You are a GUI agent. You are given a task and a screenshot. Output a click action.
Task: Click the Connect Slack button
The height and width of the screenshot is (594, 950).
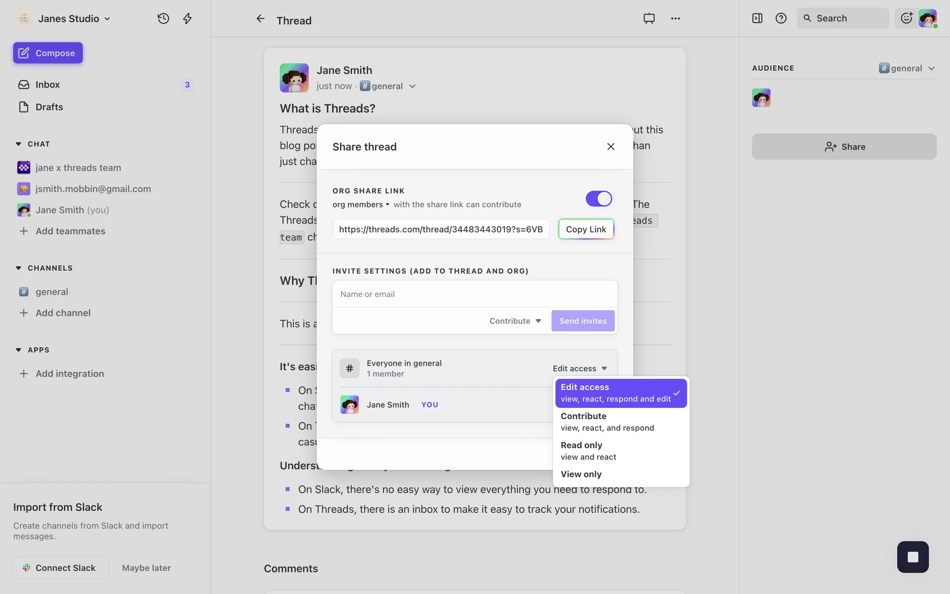tap(61, 568)
